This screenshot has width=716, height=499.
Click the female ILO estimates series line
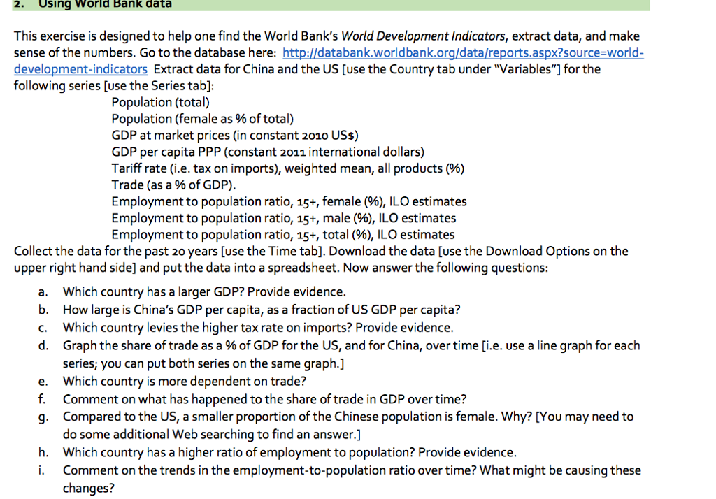click(x=289, y=201)
